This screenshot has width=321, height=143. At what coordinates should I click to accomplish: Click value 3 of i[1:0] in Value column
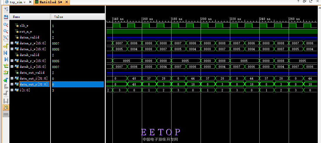[x=53, y=90]
